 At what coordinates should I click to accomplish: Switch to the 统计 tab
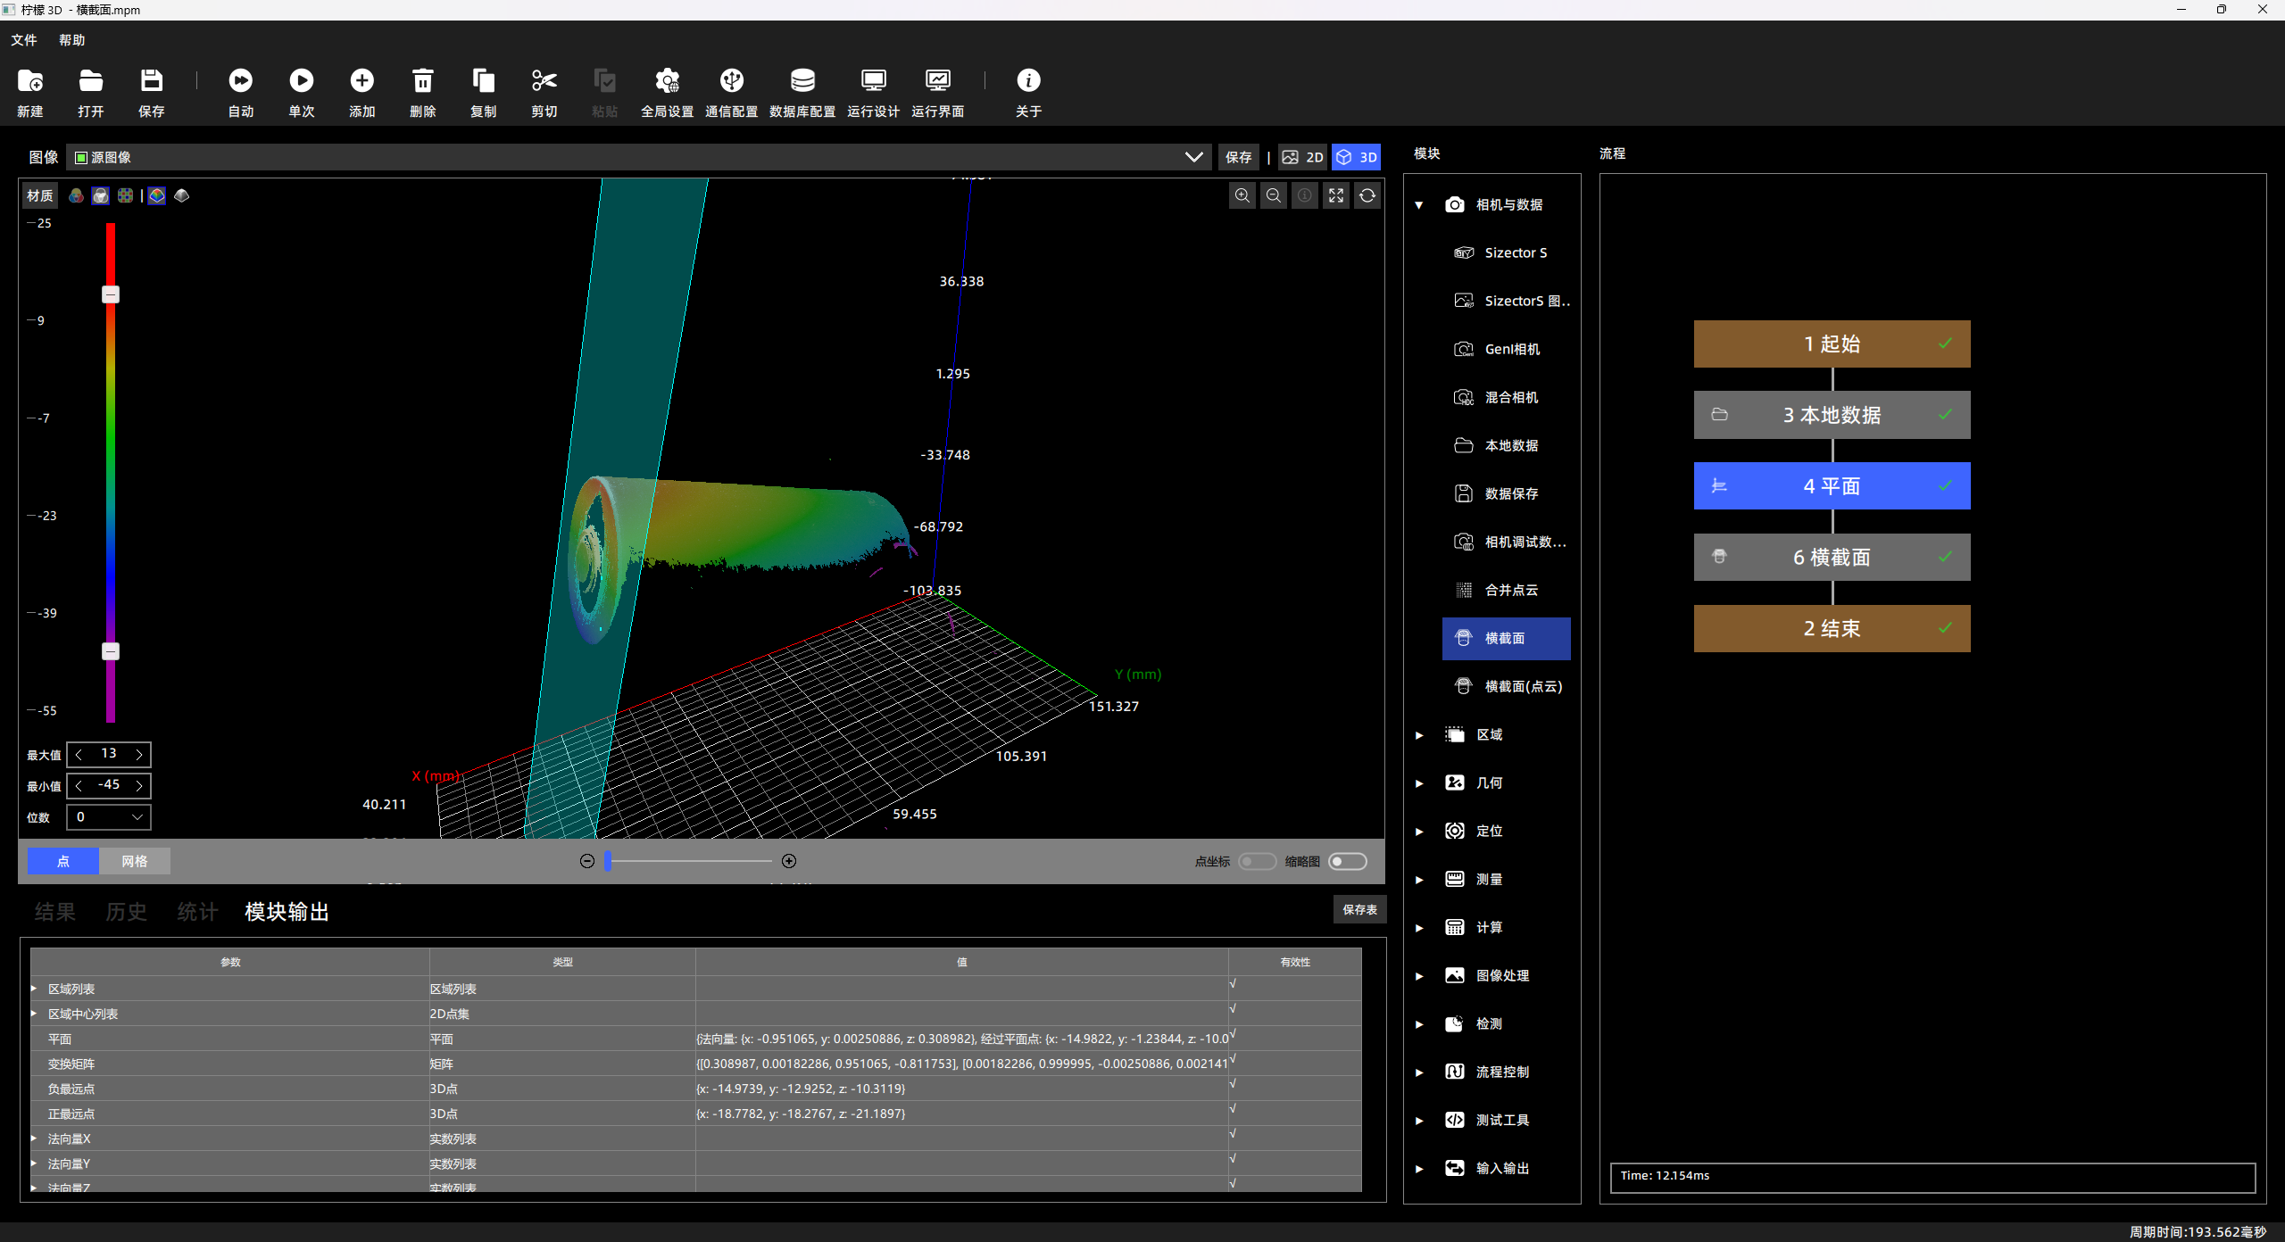[198, 912]
